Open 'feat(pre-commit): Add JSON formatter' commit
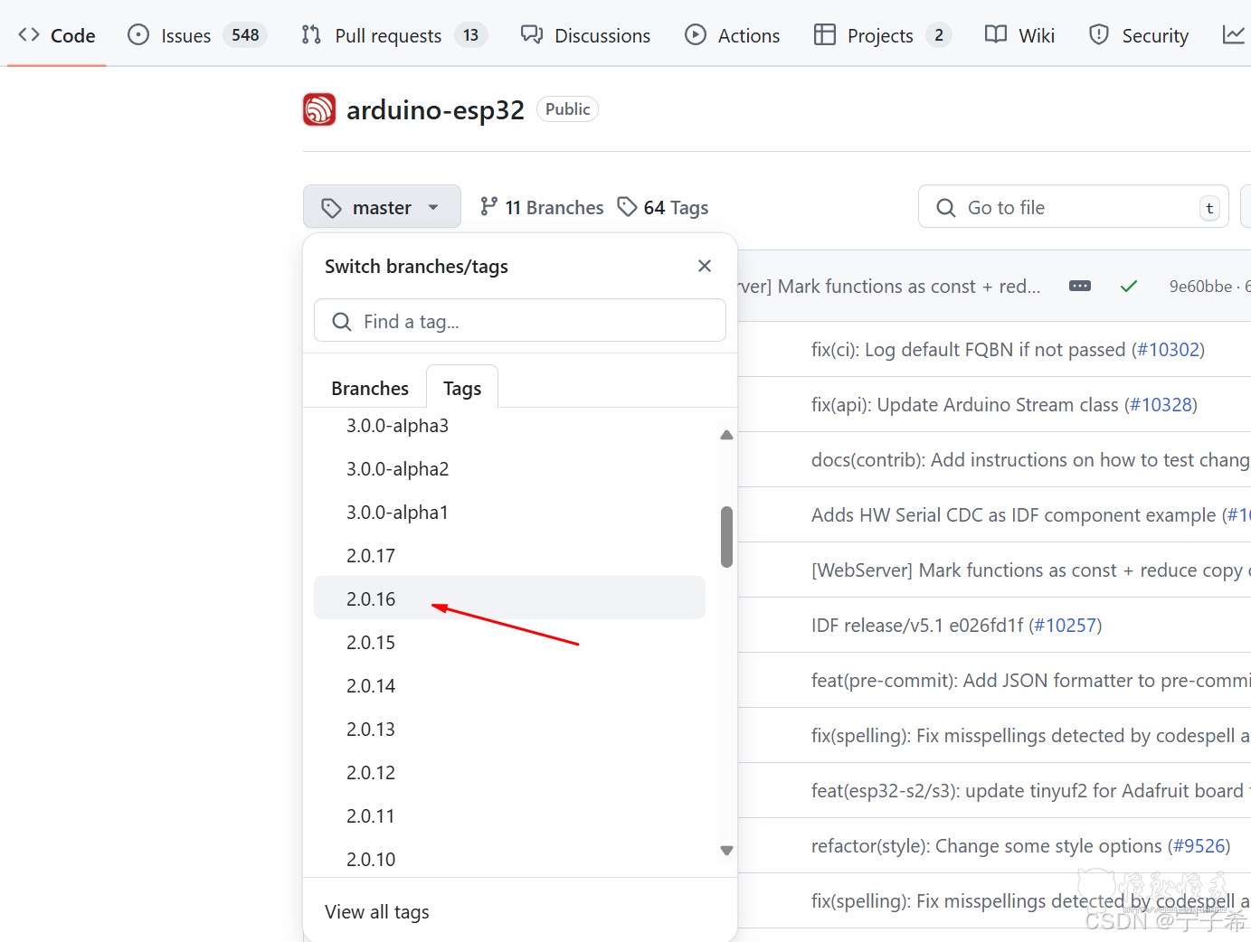 coord(1031,681)
